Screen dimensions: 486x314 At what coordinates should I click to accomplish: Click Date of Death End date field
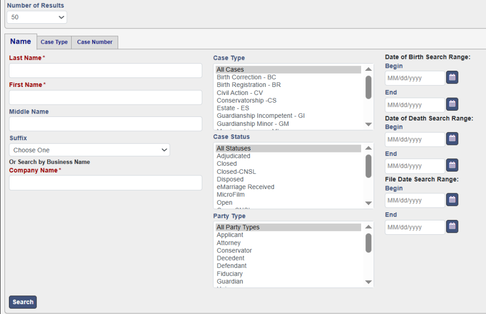pyautogui.click(x=415, y=166)
